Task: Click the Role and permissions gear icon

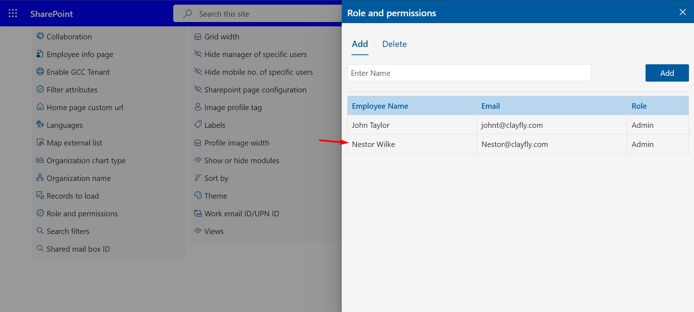Action: tap(40, 213)
